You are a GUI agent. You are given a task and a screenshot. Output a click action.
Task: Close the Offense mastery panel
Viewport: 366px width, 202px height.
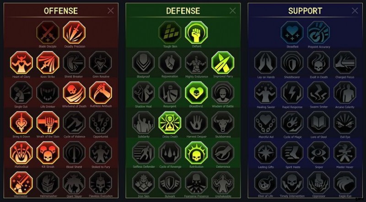pos(111,11)
